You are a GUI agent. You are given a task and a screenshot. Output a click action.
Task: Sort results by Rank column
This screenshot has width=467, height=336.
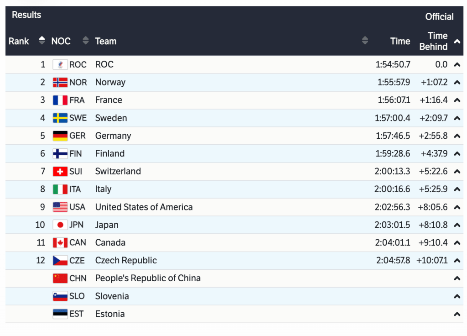42,41
